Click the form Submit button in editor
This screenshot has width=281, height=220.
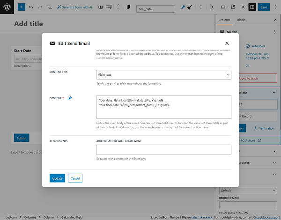click(22, 138)
